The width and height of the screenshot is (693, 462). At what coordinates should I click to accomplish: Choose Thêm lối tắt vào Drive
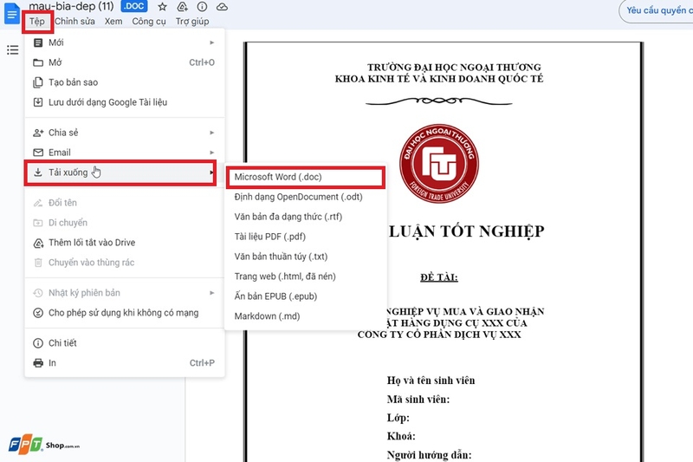click(x=125, y=243)
